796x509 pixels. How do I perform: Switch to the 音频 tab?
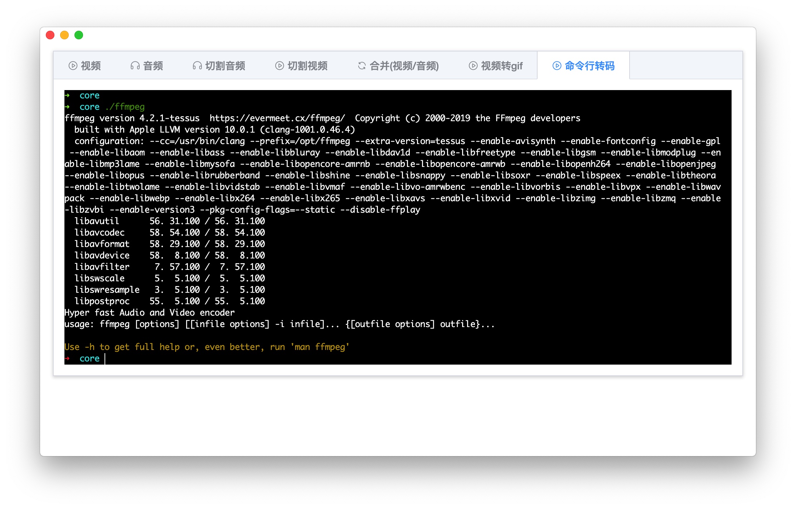click(x=153, y=66)
